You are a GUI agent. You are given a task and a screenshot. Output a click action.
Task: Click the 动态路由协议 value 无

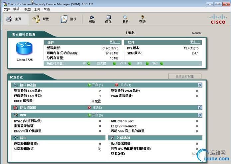tap(99, 149)
